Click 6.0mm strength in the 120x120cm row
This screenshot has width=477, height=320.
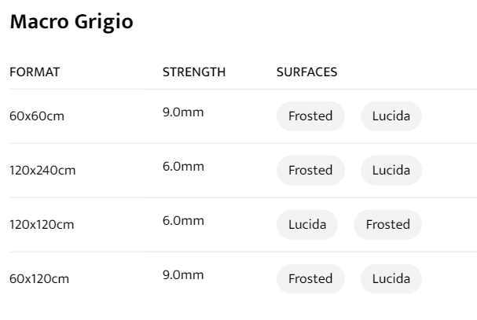[x=183, y=221]
